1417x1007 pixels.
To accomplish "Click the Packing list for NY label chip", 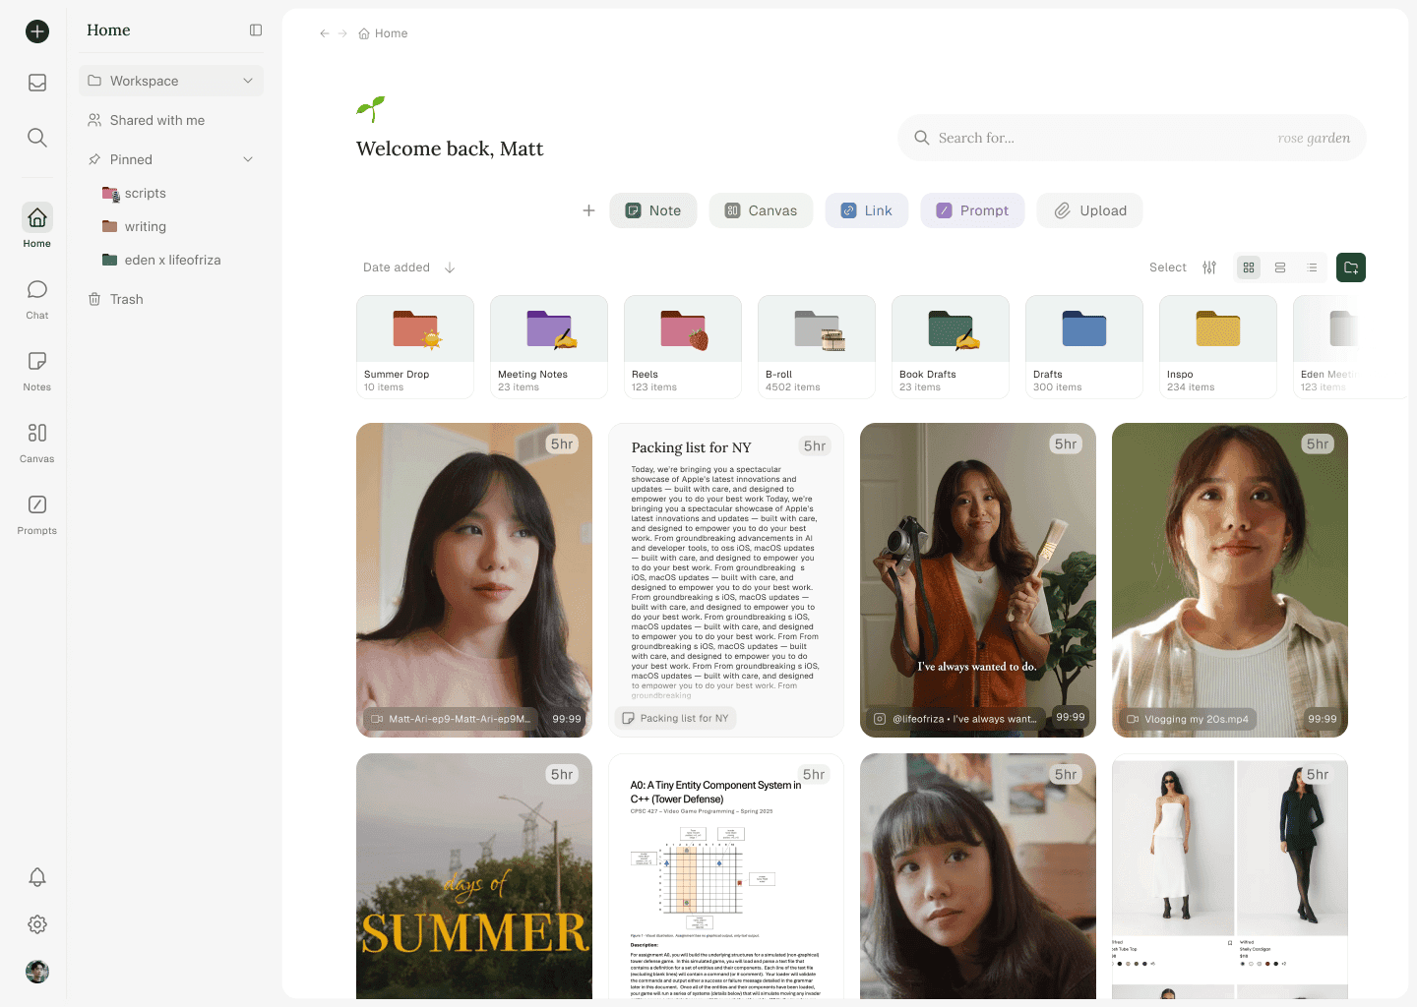I will click(x=676, y=718).
